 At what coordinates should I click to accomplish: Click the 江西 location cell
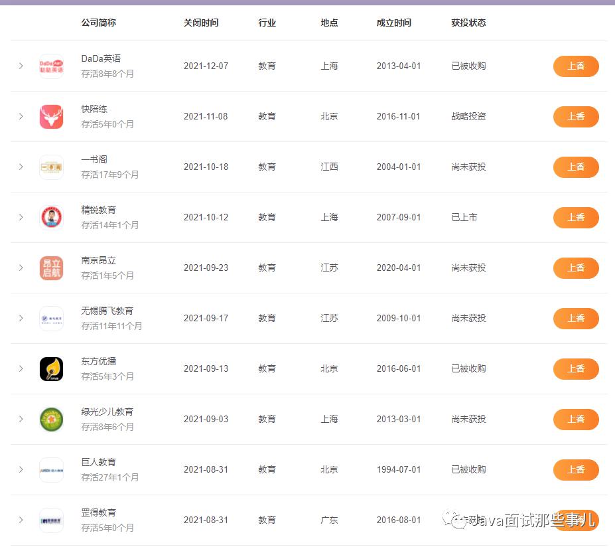[x=330, y=167]
